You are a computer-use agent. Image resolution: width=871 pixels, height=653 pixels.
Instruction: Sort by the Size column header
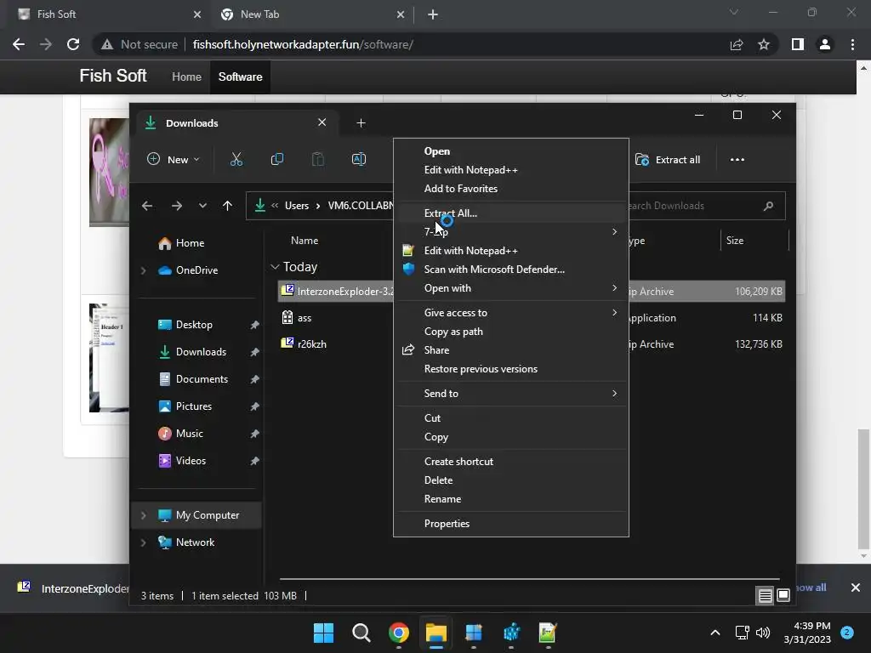tap(734, 241)
